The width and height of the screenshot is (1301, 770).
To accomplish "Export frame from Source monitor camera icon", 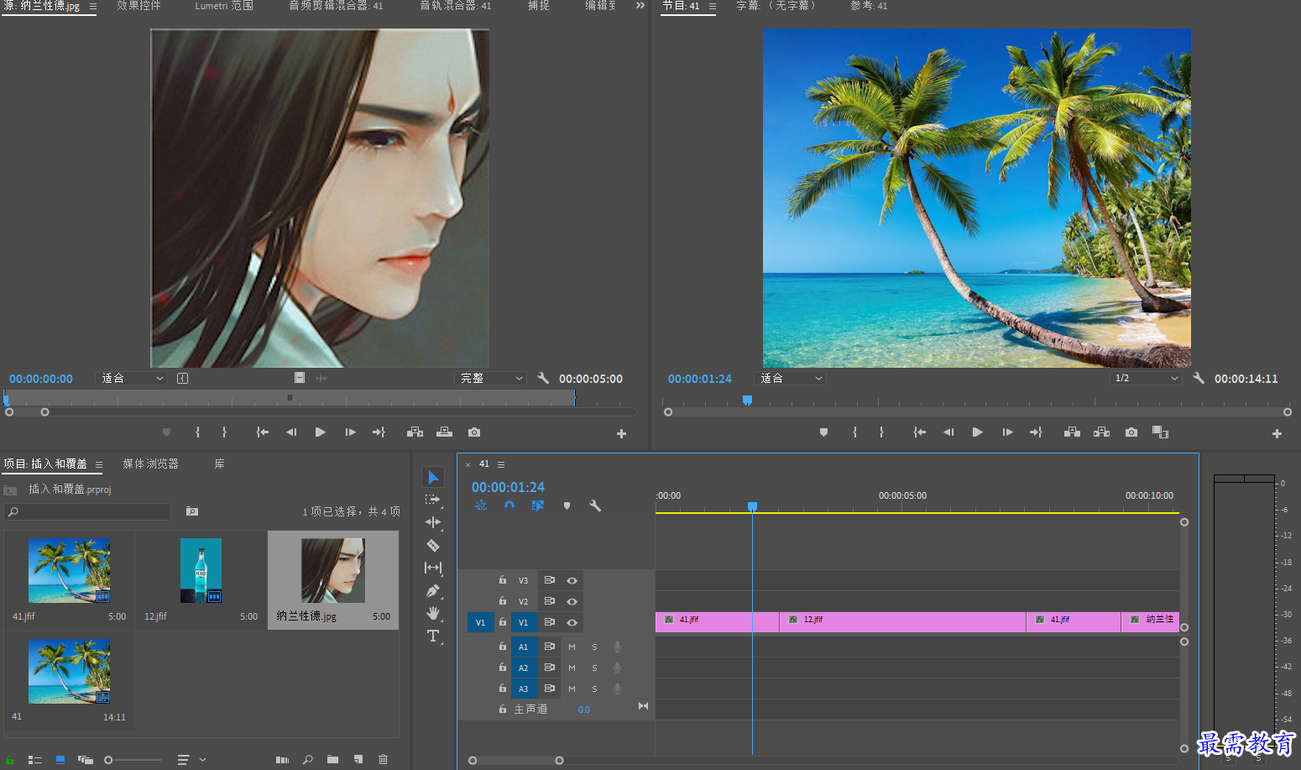I will [x=474, y=432].
